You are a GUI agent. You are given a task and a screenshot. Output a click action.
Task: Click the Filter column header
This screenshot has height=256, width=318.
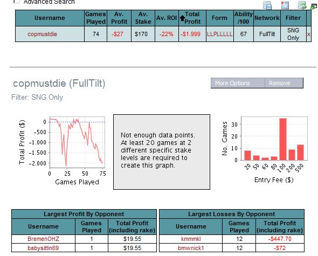(293, 18)
